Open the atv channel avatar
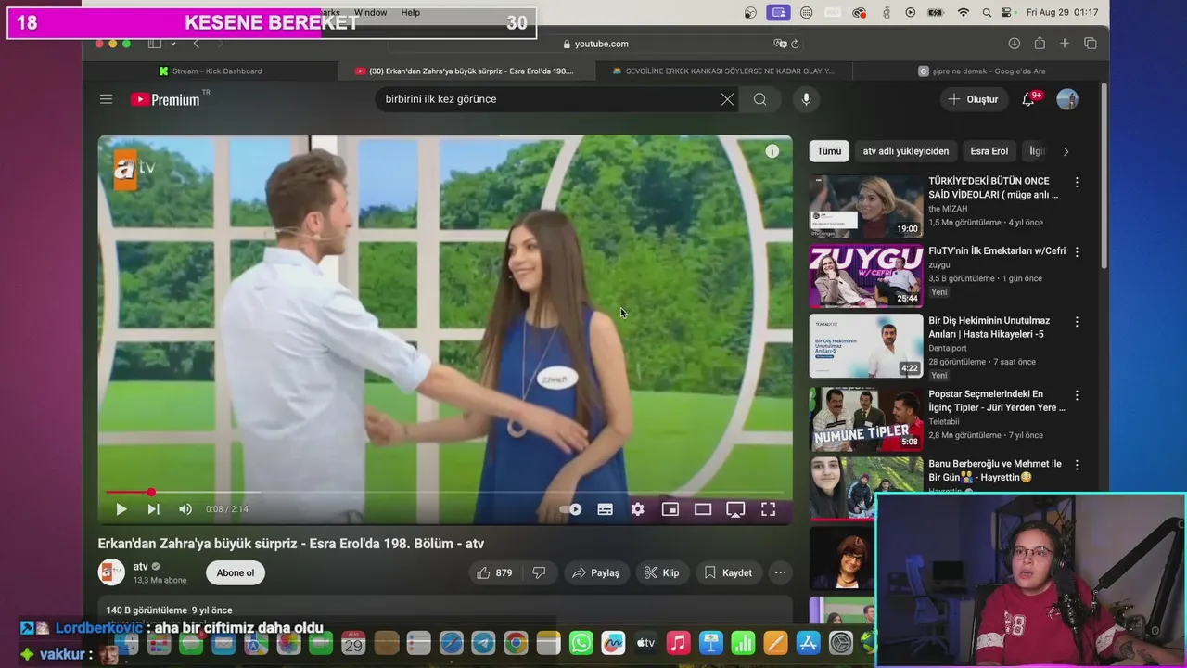 point(111,572)
